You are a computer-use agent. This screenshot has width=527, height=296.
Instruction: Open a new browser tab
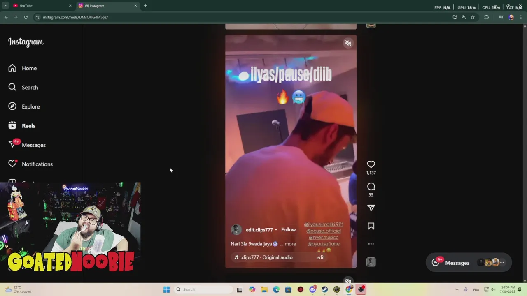145,6
